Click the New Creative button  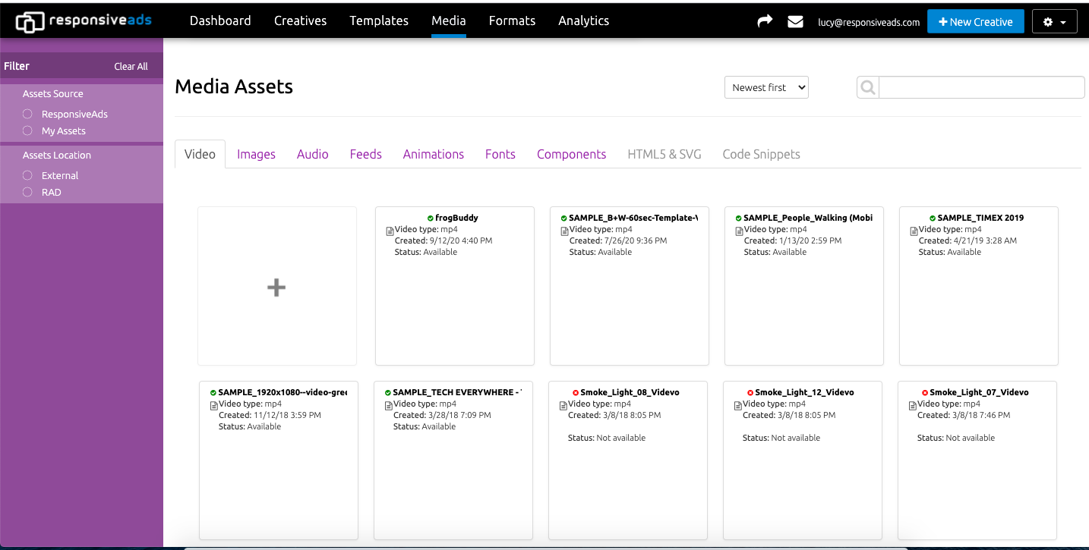976,22
